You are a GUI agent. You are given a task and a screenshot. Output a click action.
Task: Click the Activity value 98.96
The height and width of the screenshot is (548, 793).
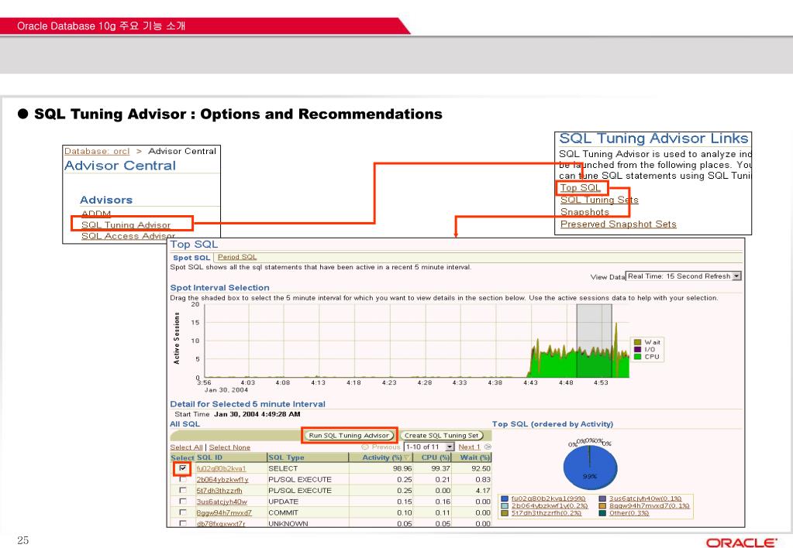coord(402,469)
